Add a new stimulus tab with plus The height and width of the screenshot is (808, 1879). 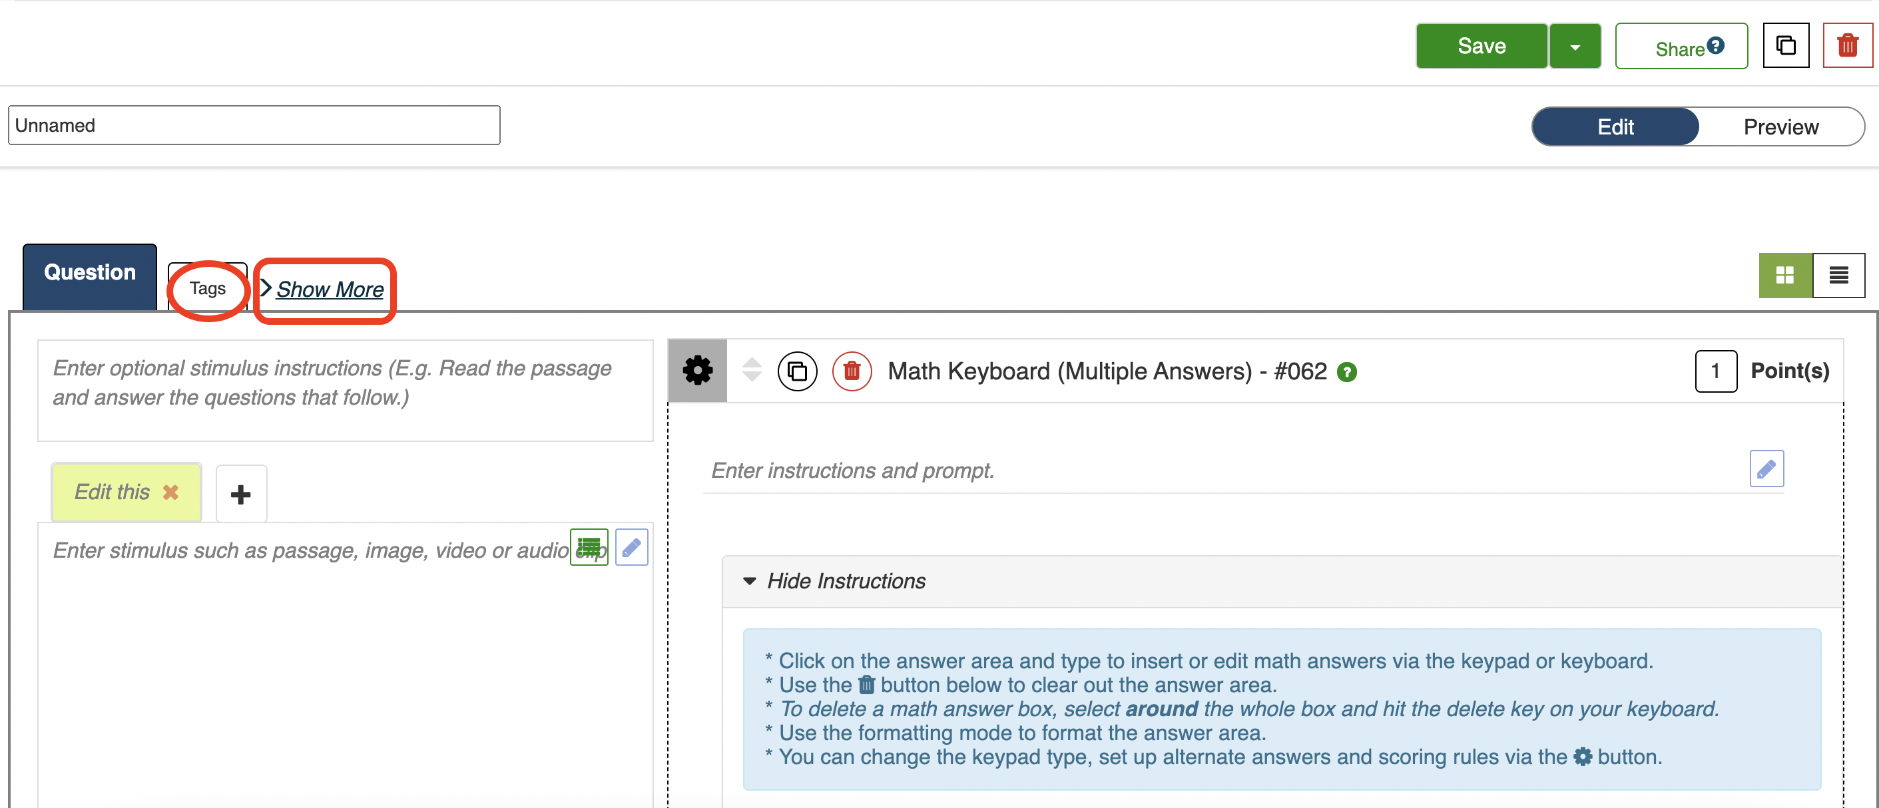(x=241, y=495)
